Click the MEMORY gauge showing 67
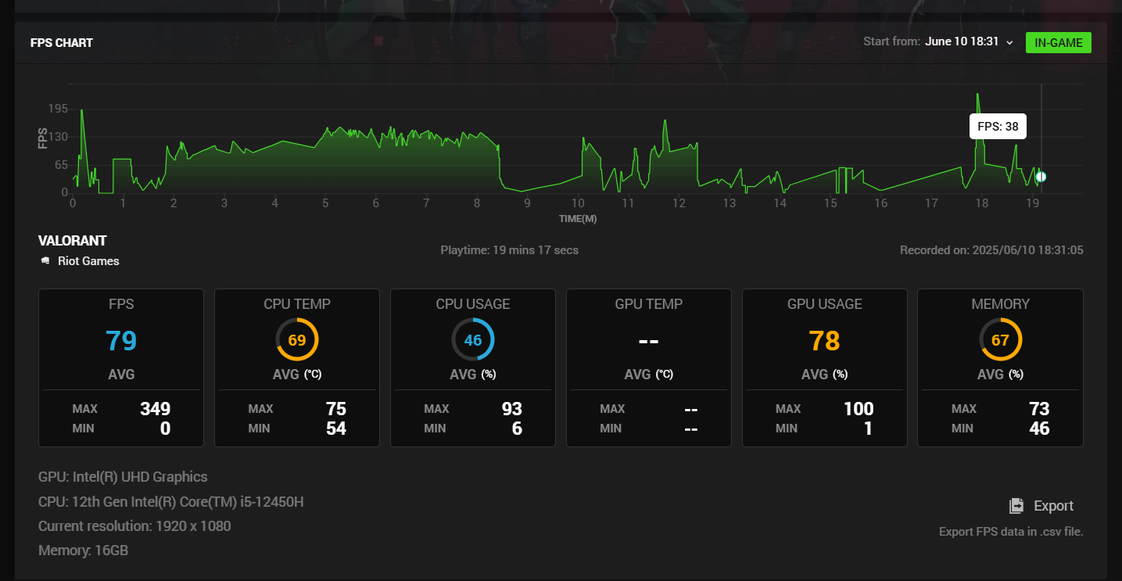 [x=1001, y=340]
